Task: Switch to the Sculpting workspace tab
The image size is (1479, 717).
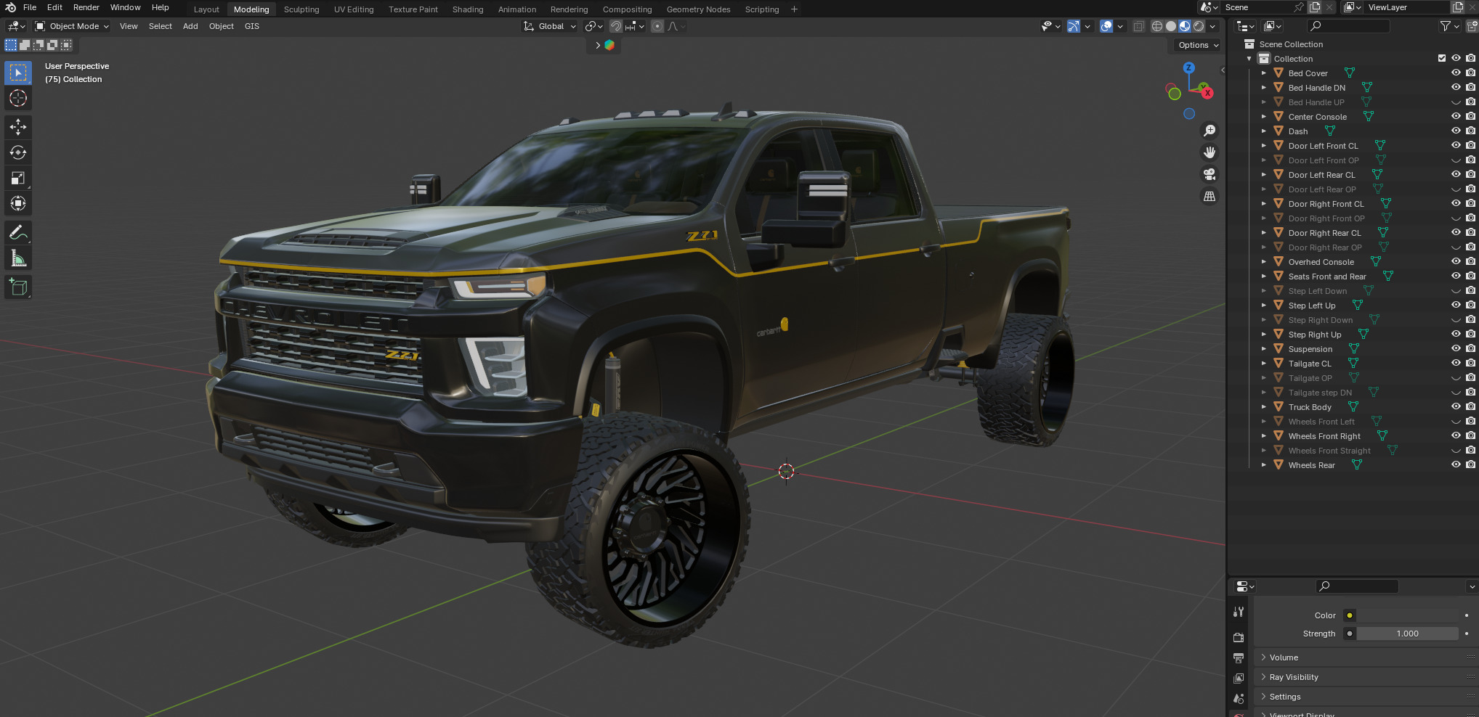Action: pyautogui.click(x=301, y=9)
